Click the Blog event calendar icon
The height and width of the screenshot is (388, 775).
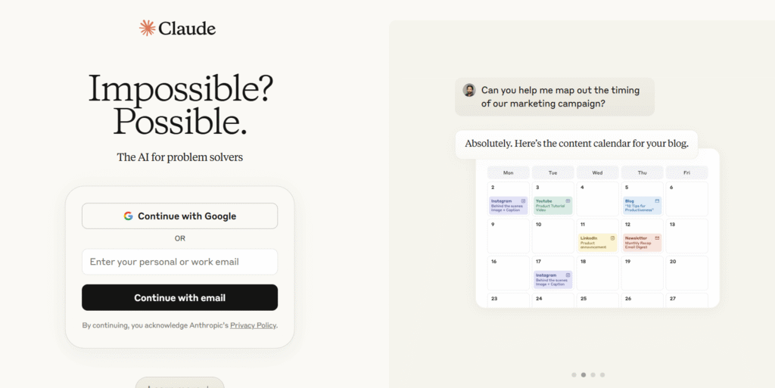657,201
